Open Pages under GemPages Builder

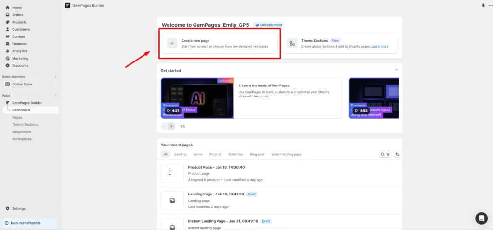click(17, 117)
